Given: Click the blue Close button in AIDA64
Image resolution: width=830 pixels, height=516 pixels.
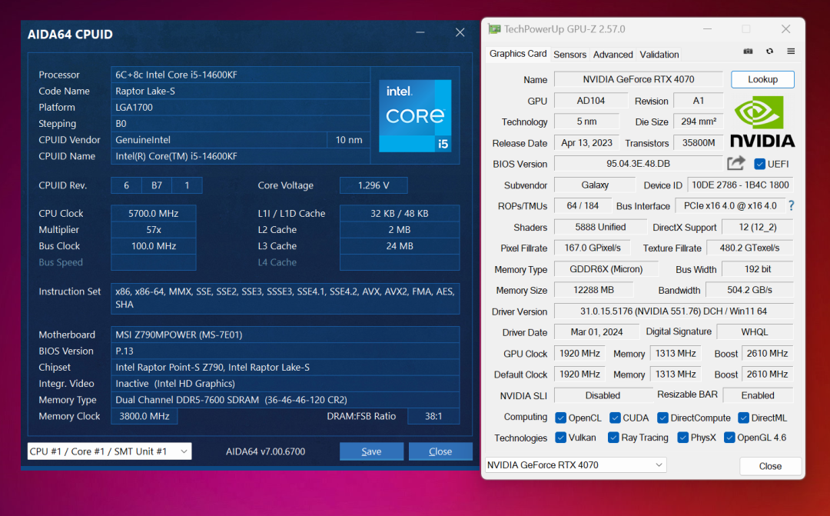Looking at the screenshot, I should tap(440, 451).
